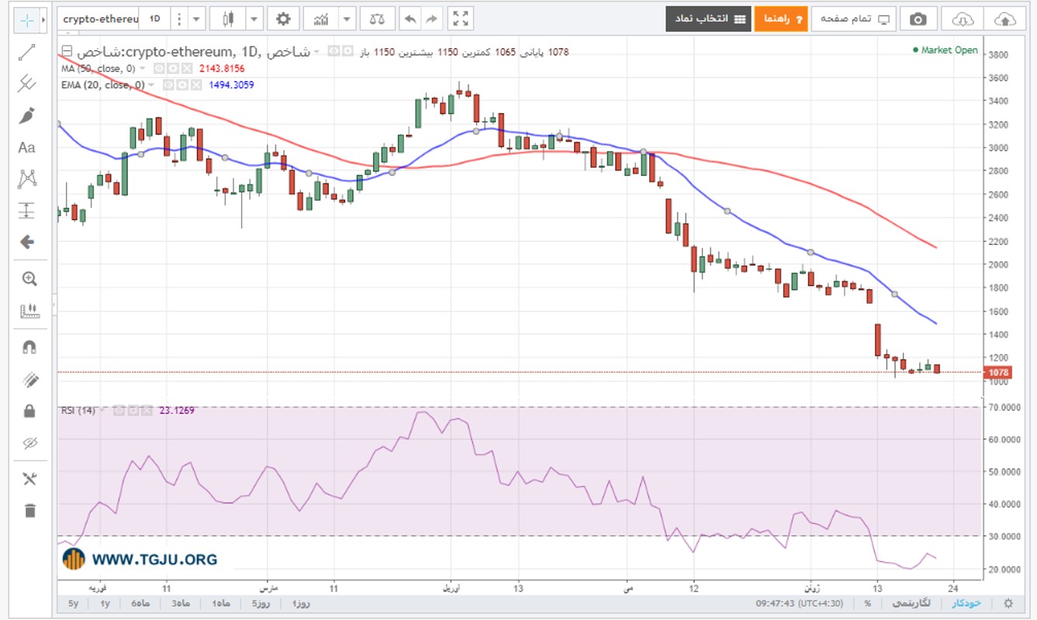The image size is (1037, 620).
Task: Click the left back arrow icon
Action: point(27,242)
